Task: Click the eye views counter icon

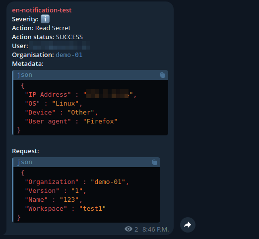Action: tap(129, 229)
